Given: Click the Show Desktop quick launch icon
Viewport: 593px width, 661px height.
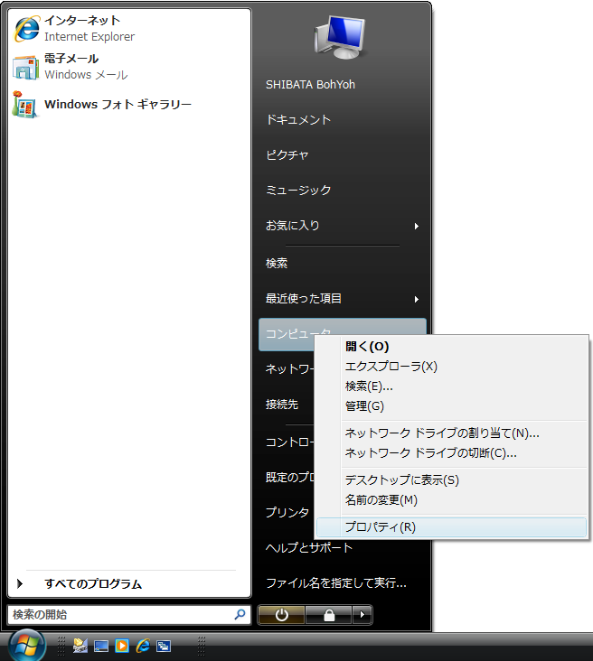Looking at the screenshot, I should coord(101,646).
